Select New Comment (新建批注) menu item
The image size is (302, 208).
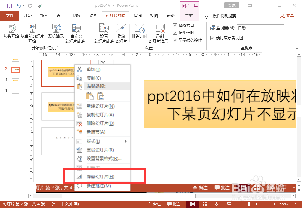pos(103,186)
